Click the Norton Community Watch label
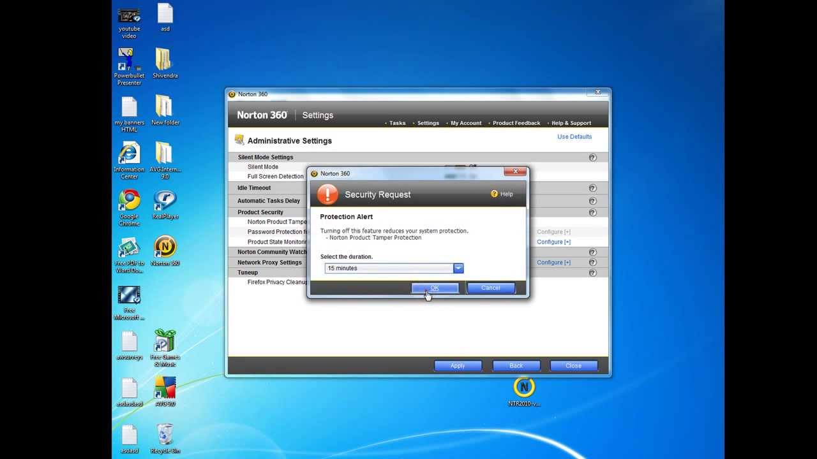Viewport: 817px width, 459px height. (x=272, y=252)
